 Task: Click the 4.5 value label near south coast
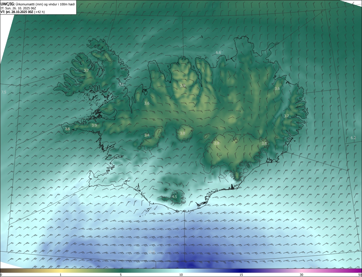pos(174,197)
